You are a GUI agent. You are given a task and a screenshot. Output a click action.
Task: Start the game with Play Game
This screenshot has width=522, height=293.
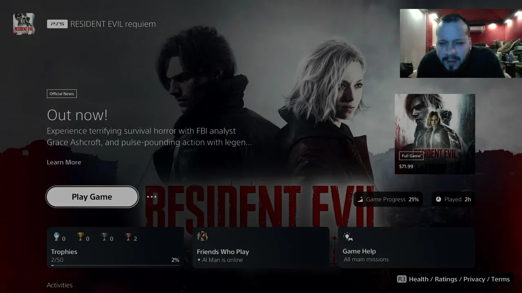coord(92,197)
